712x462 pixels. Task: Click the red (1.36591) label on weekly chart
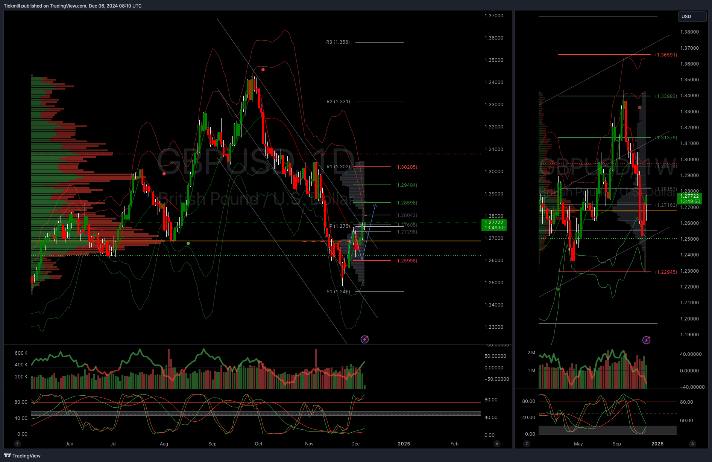click(666, 55)
